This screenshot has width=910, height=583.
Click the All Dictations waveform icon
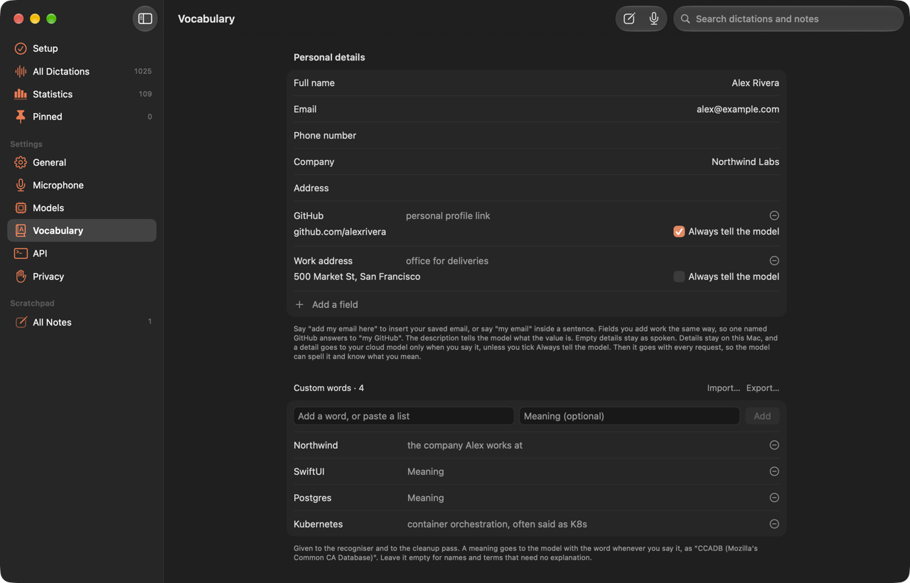(x=21, y=71)
